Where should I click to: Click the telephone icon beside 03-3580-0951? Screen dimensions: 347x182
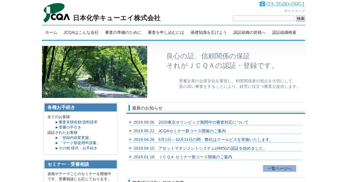[x=262, y=4]
